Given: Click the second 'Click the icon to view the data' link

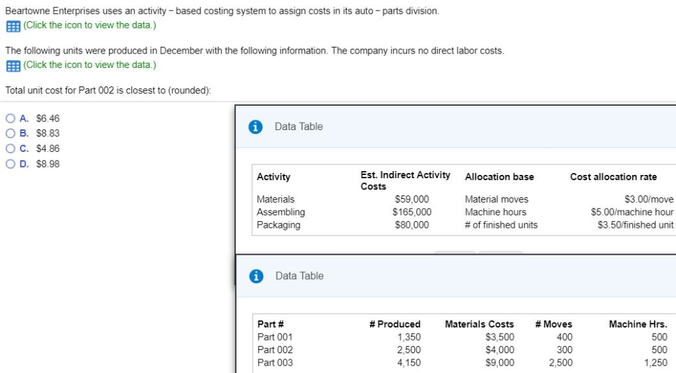Looking at the screenshot, I should coord(90,65).
